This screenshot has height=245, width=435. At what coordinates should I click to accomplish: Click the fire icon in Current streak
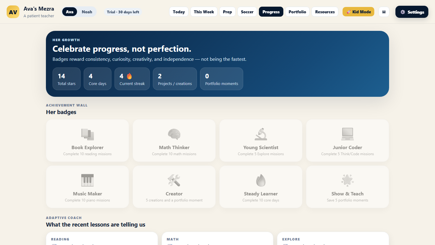tap(129, 76)
